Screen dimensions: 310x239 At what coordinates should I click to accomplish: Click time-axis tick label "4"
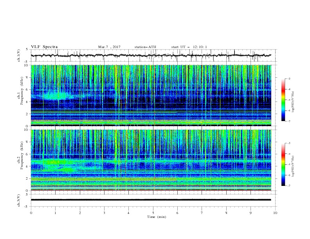pyautogui.click(x=128, y=213)
